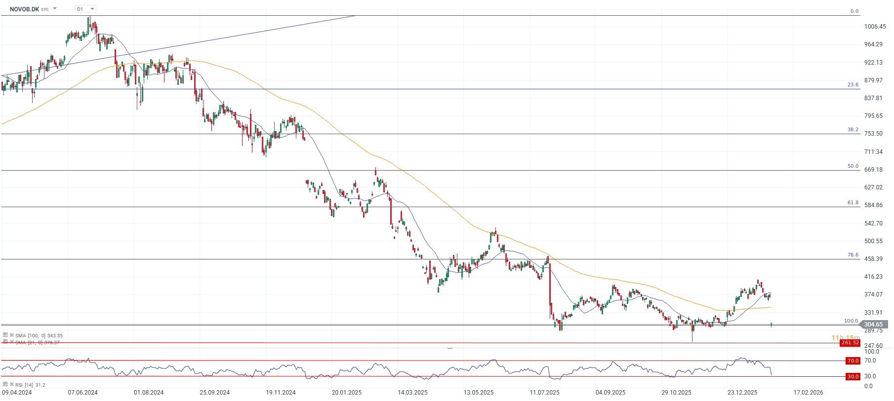Open settings icon for RSI 14 indicator

click(5, 384)
